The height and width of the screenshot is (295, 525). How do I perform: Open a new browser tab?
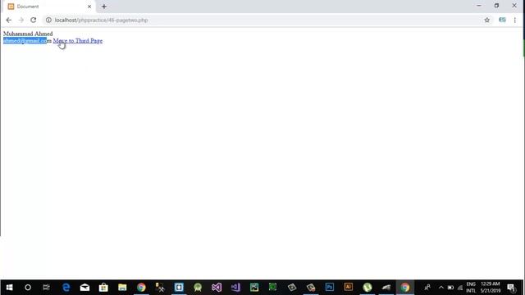click(x=104, y=7)
